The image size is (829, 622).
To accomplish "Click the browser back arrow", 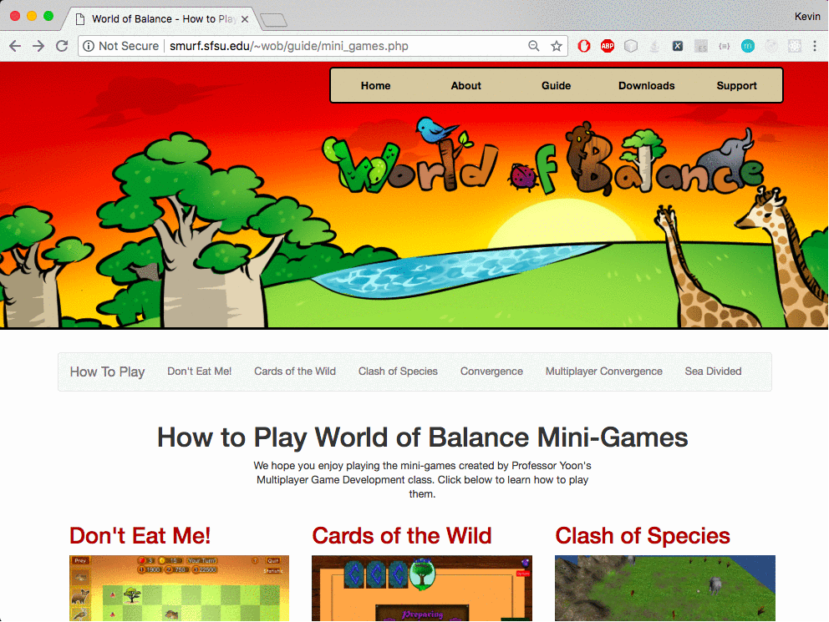I will [15, 46].
